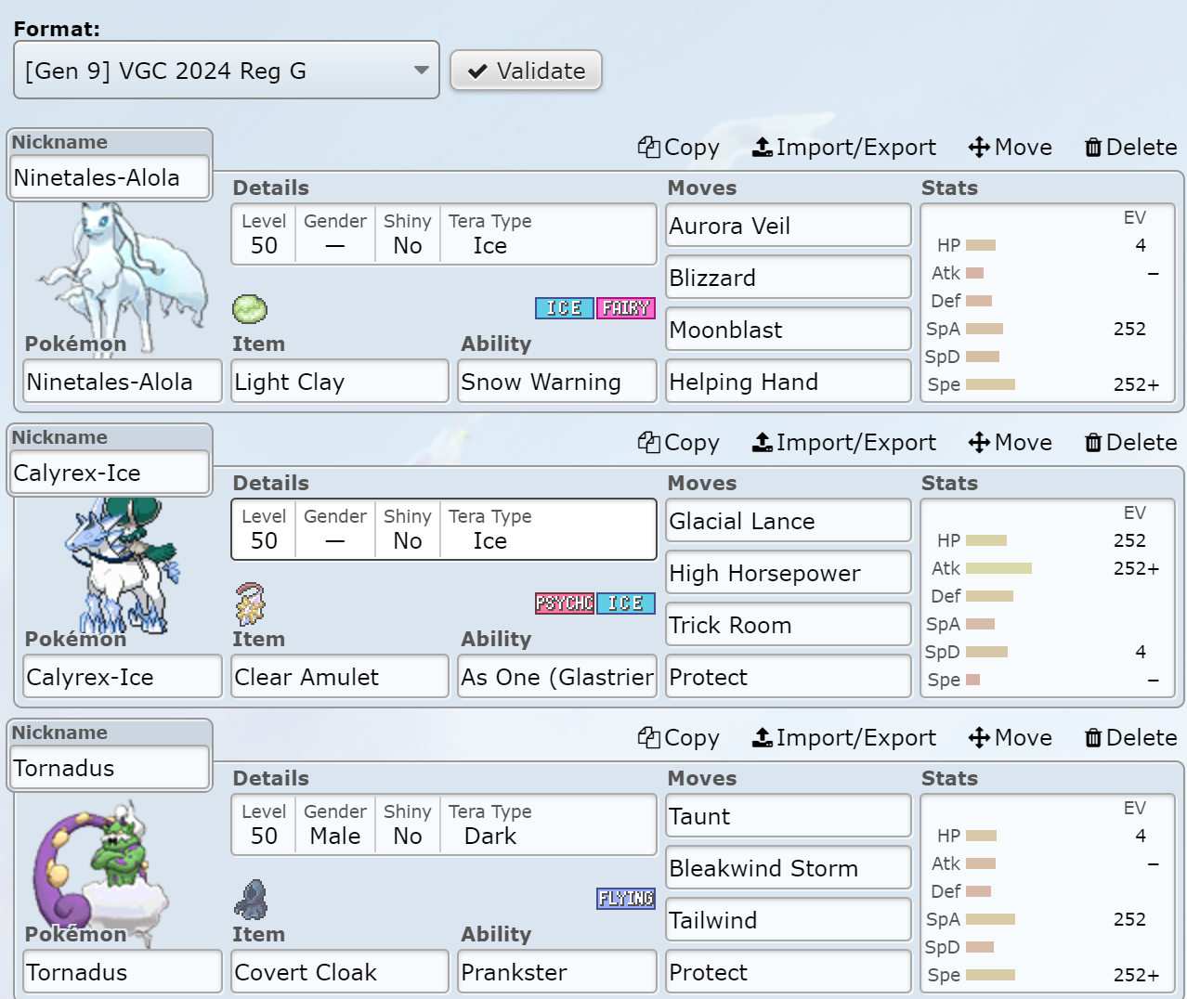Screen dimensions: 1187x999
Task: Open Ninetales-Alola stats EV panel
Action: pyautogui.click(x=1048, y=304)
